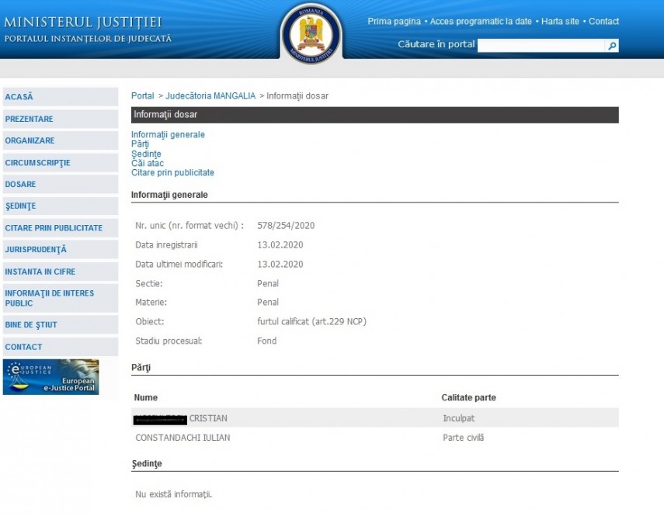
Task: Go to Prima pagina link
Action: (x=394, y=22)
